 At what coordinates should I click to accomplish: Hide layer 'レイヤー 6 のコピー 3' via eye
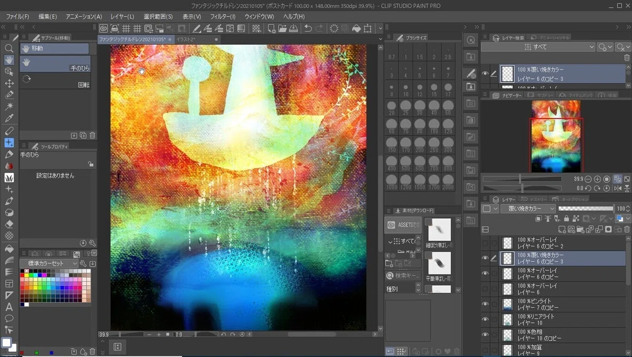(x=485, y=258)
